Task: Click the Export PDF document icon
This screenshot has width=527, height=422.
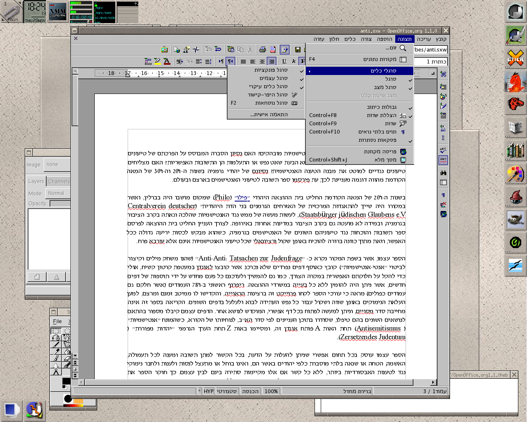Action: [x=273, y=50]
